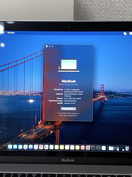Launch Notion from the dock
This screenshot has width=132, height=177.
(x=46, y=147)
